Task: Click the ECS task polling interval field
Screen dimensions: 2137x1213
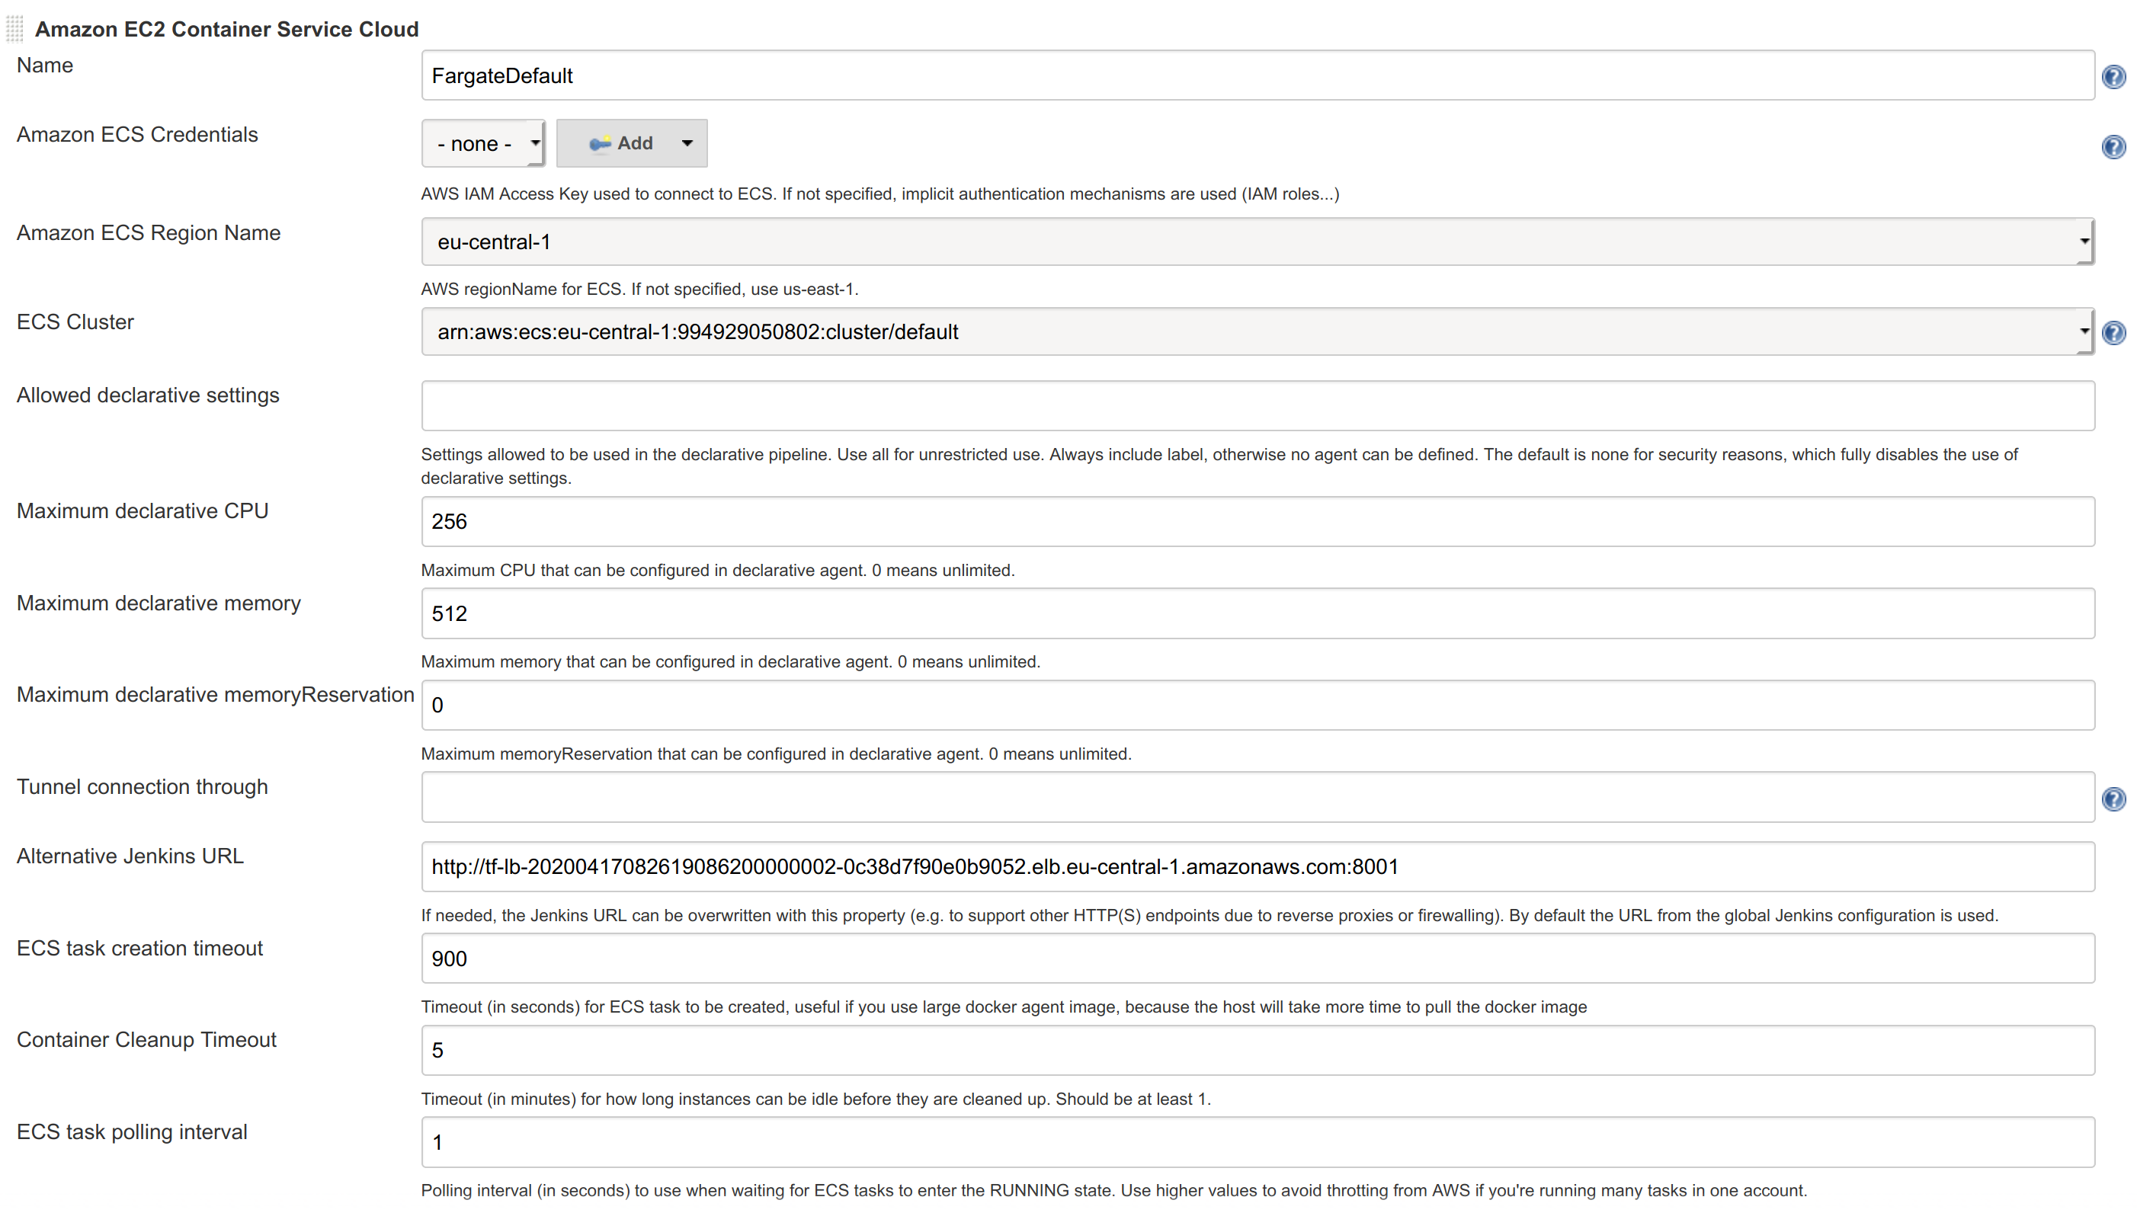Action: coord(1258,1142)
